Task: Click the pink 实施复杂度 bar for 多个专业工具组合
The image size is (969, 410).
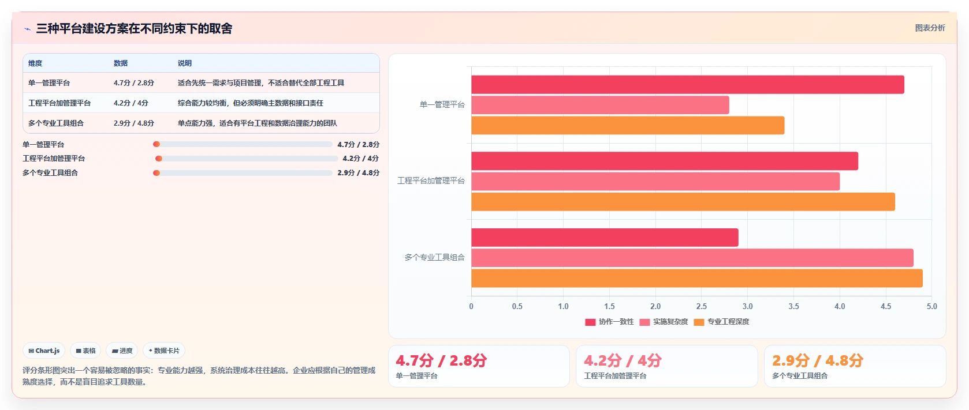Action: (692, 258)
